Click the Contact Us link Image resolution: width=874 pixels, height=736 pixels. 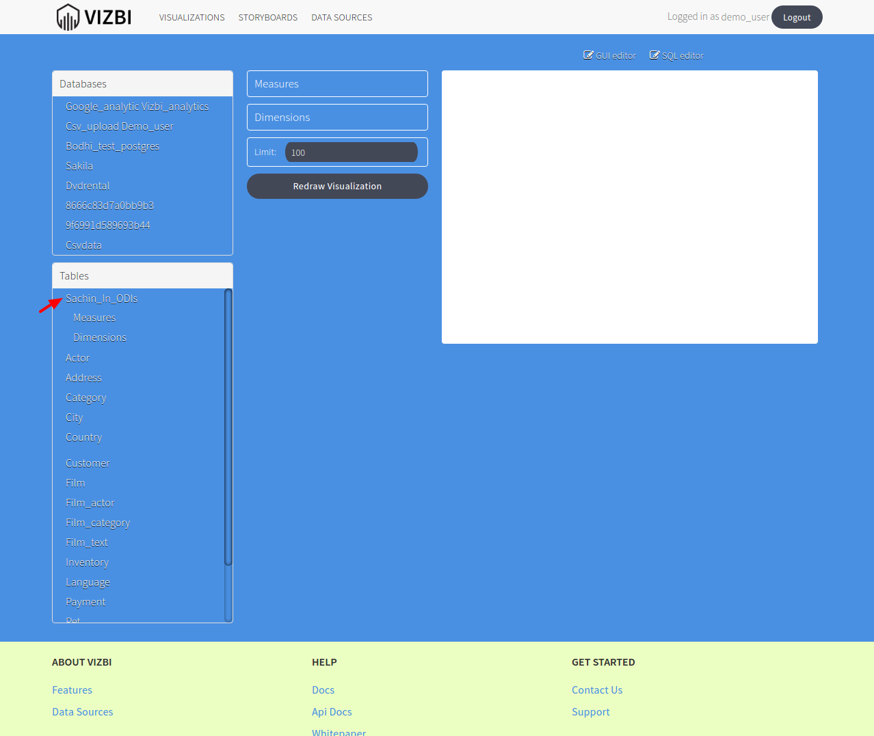click(596, 690)
